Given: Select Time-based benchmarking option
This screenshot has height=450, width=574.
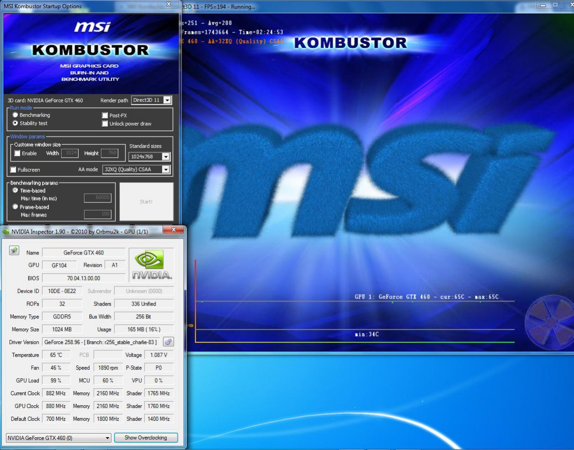Looking at the screenshot, I should [x=16, y=191].
